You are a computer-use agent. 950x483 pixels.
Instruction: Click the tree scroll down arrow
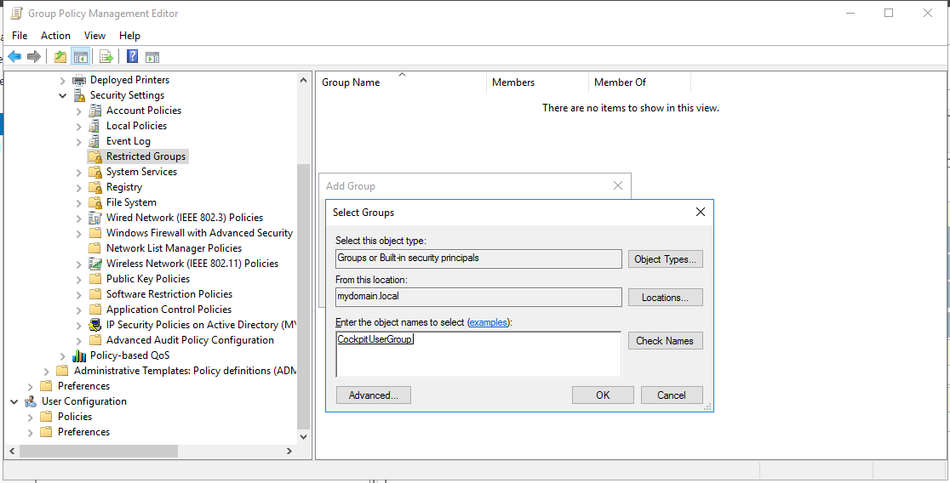(x=304, y=436)
